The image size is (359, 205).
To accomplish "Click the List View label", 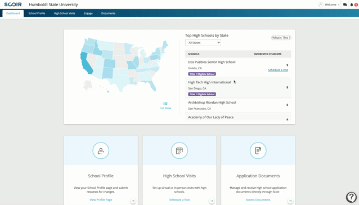I will coord(165,108).
